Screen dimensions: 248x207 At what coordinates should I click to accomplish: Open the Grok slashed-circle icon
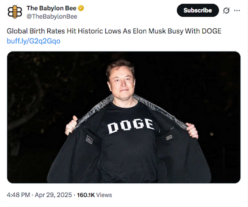coord(226,10)
